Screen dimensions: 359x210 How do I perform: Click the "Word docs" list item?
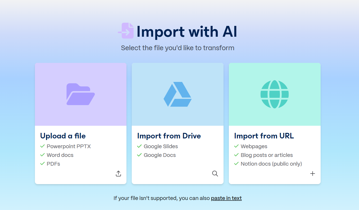tap(60, 155)
